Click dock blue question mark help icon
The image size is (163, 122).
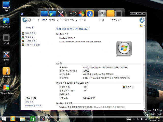(x=90, y=13)
